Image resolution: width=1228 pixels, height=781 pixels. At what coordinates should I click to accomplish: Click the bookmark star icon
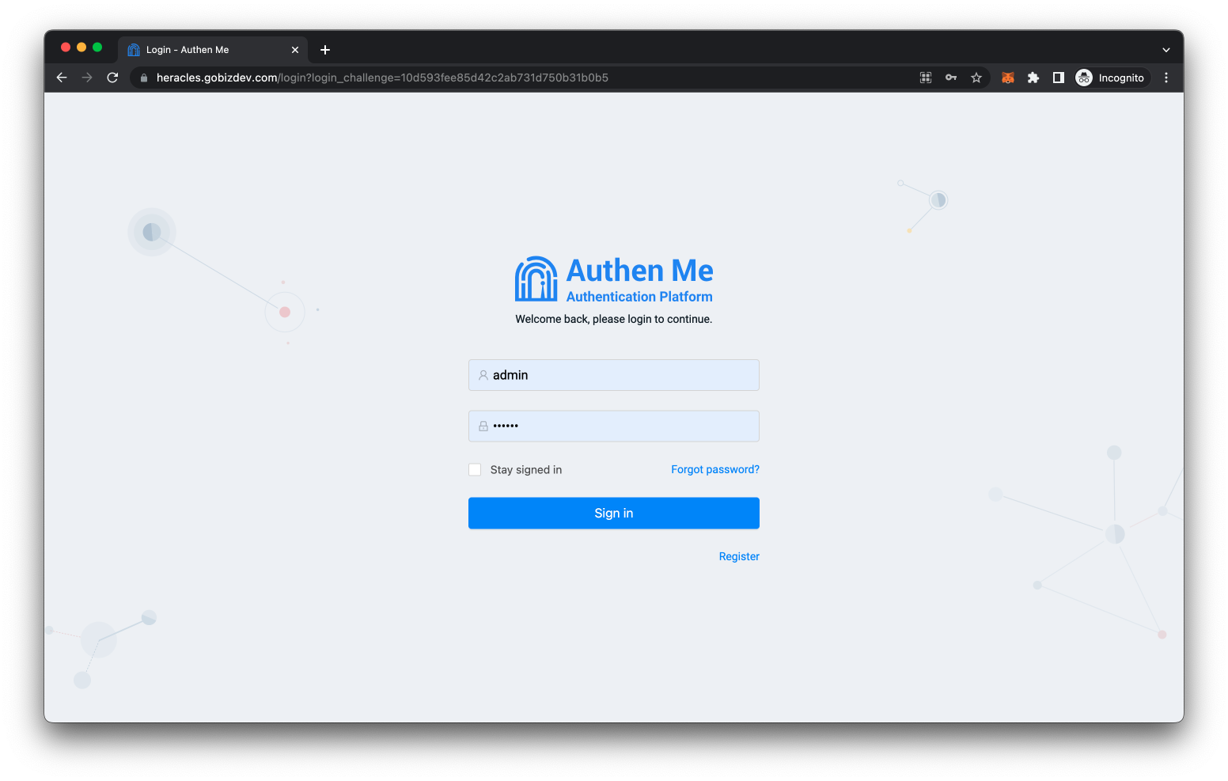click(x=976, y=78)
